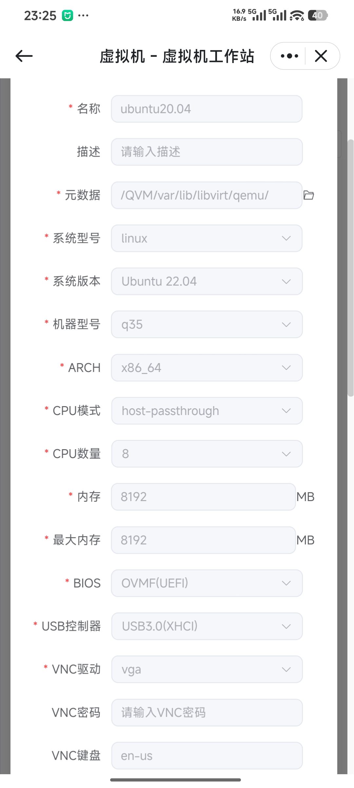Close the mini program with X

pos(321,56)
